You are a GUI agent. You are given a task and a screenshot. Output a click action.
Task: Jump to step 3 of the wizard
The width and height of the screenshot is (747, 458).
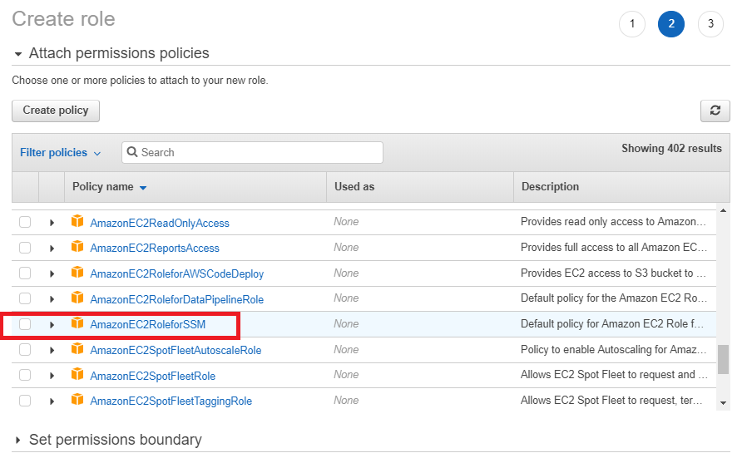click(710, 24)
